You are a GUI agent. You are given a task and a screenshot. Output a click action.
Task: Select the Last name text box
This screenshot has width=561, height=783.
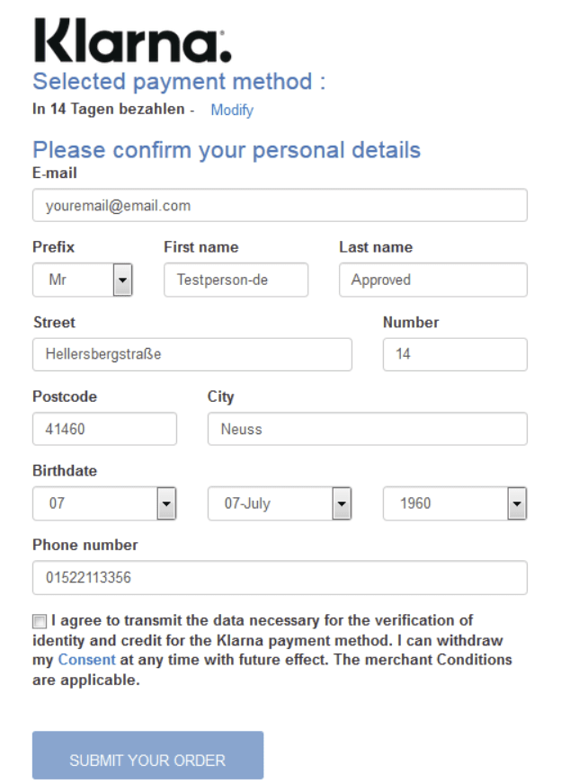pyautogui.click(x=432, y=280)
